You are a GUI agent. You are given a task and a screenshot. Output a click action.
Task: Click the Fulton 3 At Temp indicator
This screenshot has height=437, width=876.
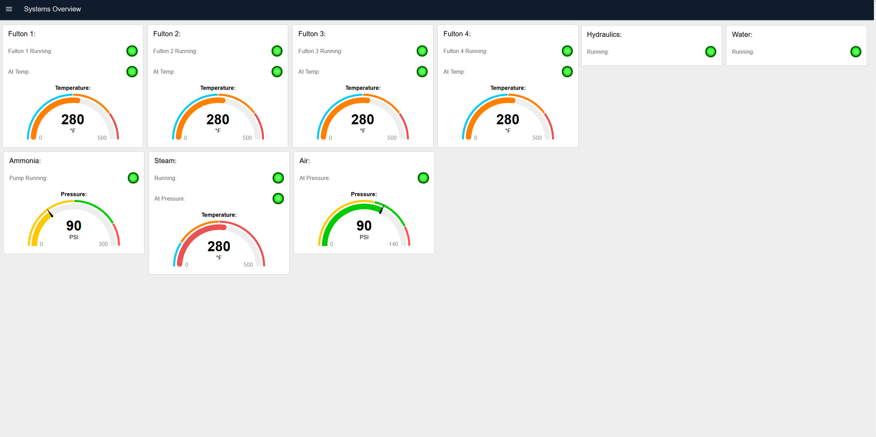tap(422, 72)
